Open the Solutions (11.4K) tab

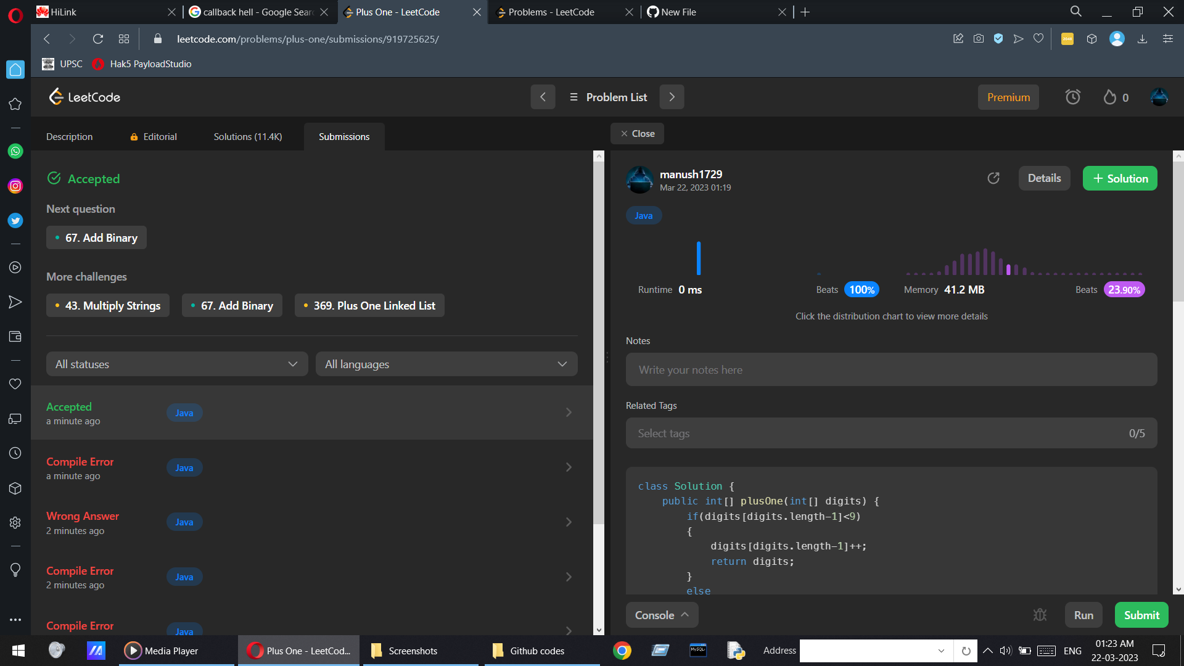247,136
